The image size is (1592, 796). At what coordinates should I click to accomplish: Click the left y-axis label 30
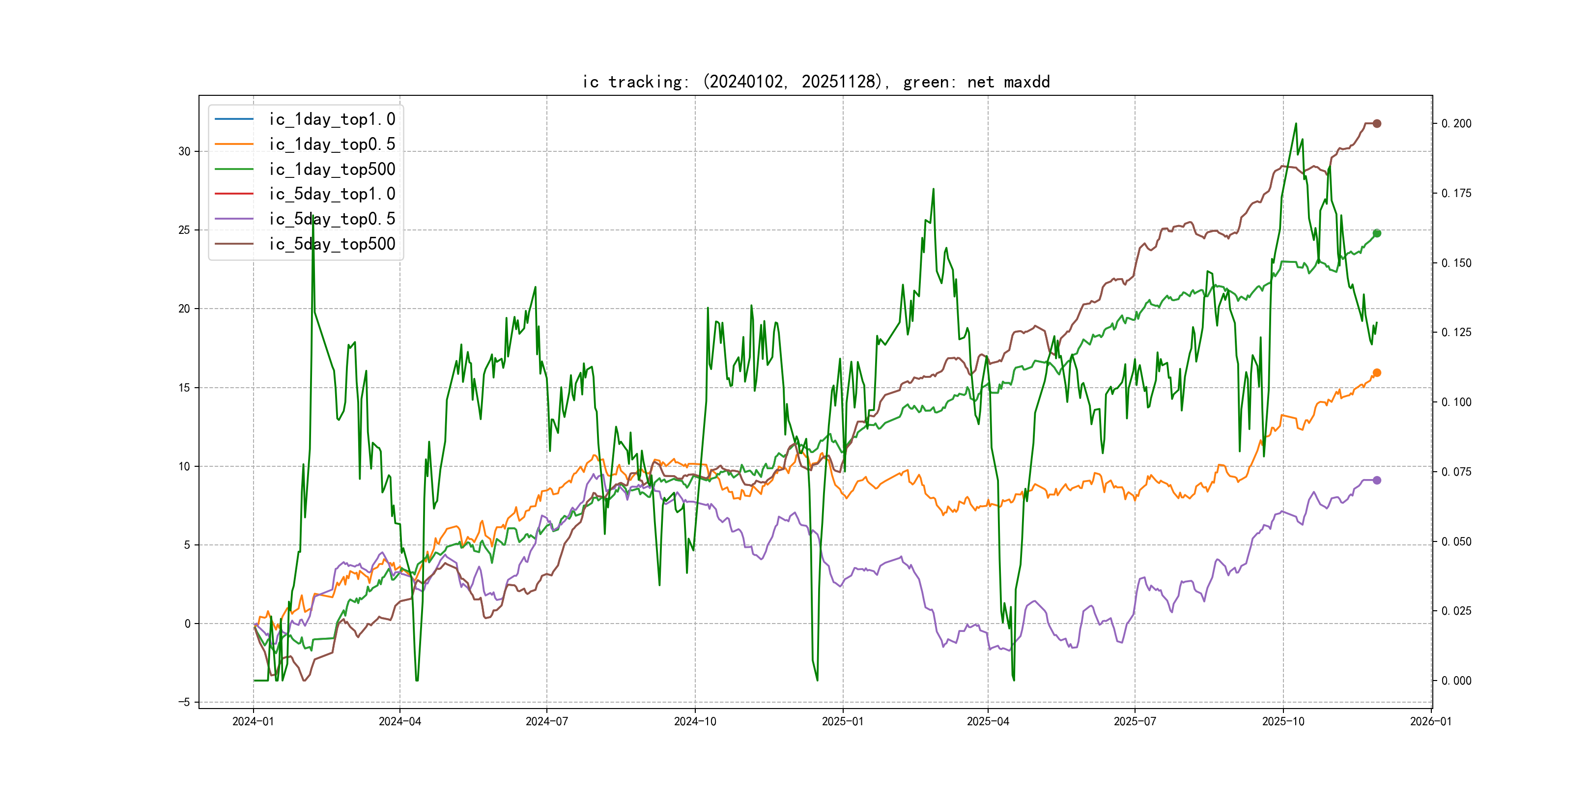184,151
